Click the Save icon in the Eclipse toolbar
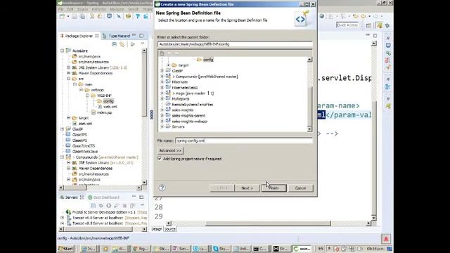Image resolution: width=450 pixels, height=253 pixels. click(x=75, y=16)
